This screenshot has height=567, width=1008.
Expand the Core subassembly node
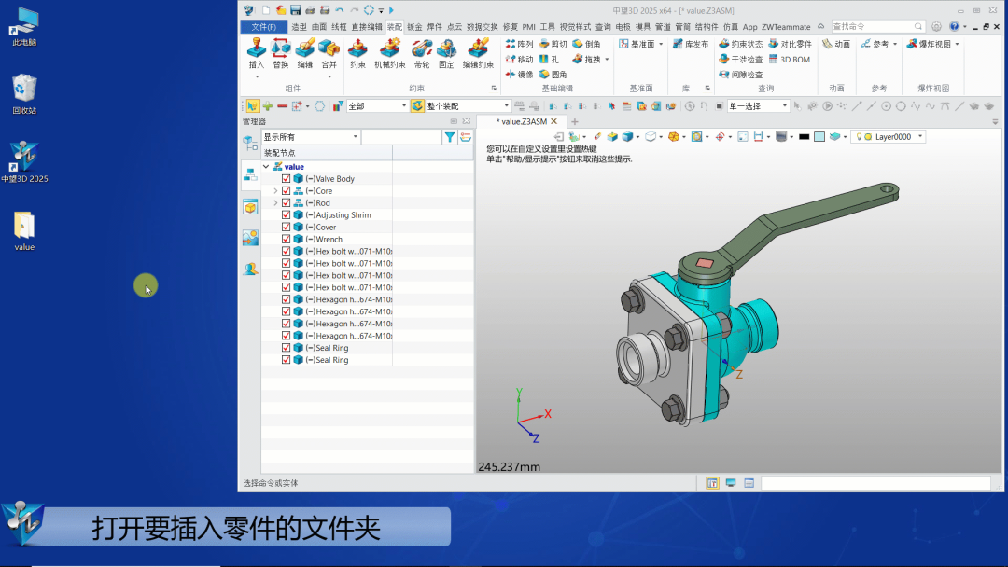point(275,191)
